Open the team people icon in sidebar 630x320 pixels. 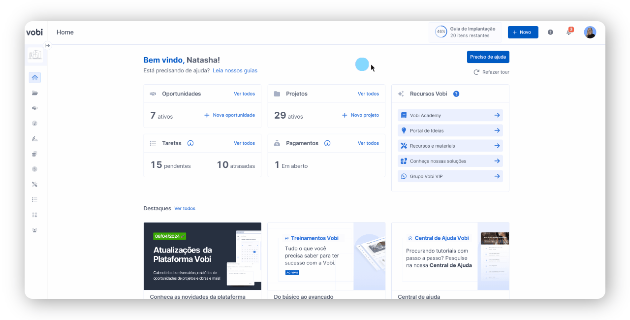tap(35, 230)
